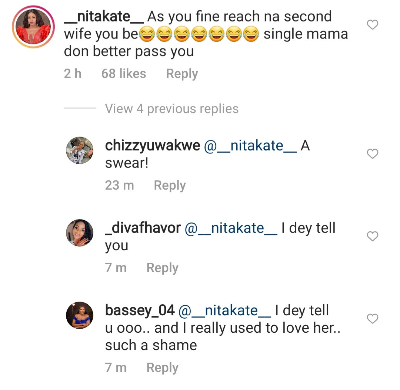
Task: Tap the heart beside bassey_04's comment
Action: pyautogui.click(x=372, y=319)
